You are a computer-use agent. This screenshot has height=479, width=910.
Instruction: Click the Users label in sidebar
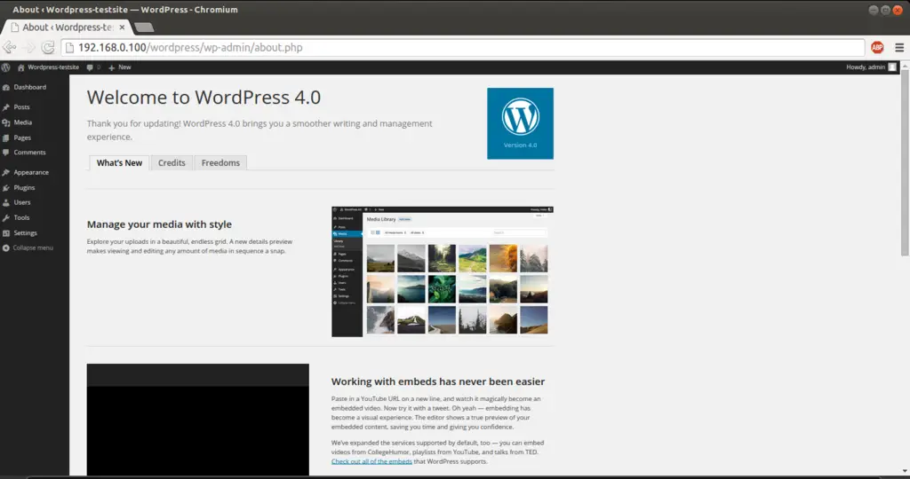click(x=22, y=203)
